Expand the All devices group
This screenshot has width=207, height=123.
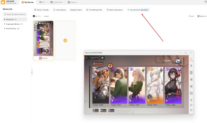pos(5,19)
